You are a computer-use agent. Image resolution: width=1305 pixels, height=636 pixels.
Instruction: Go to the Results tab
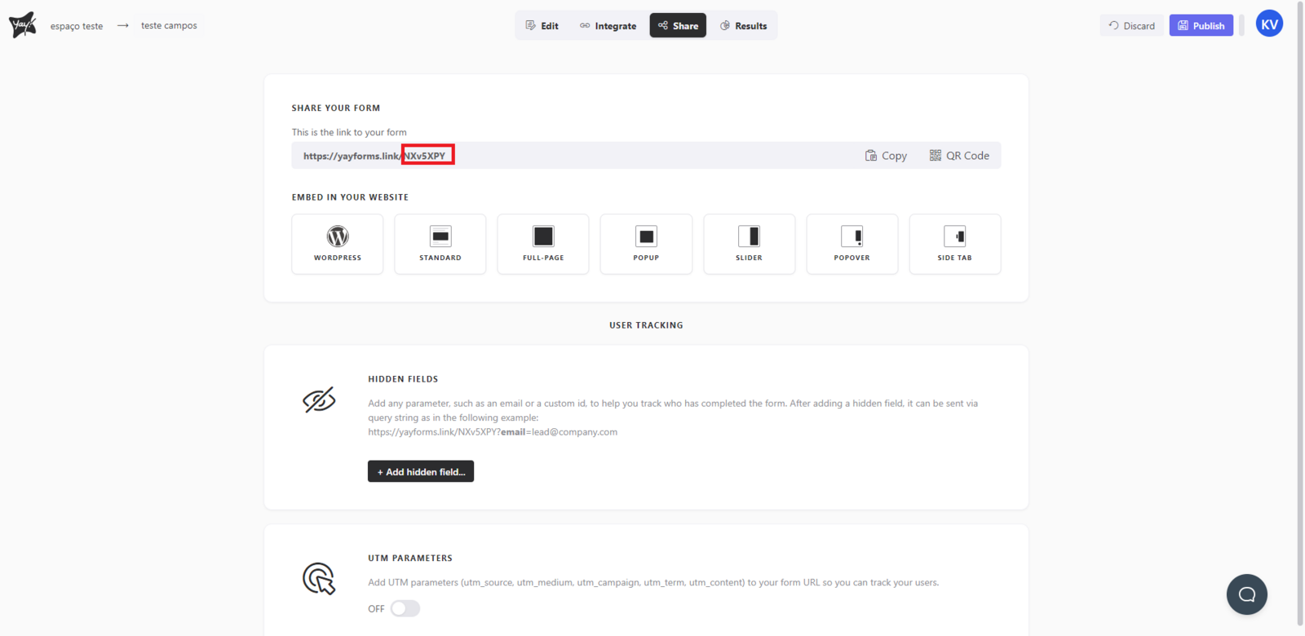coord(743,26)
